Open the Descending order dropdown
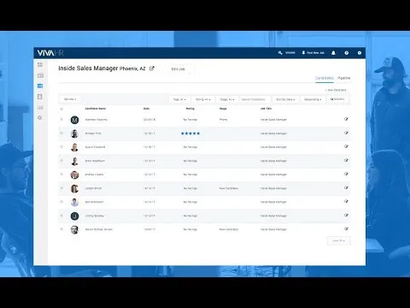Viewport: 410px width, 308px height. [x=313, y=99]
